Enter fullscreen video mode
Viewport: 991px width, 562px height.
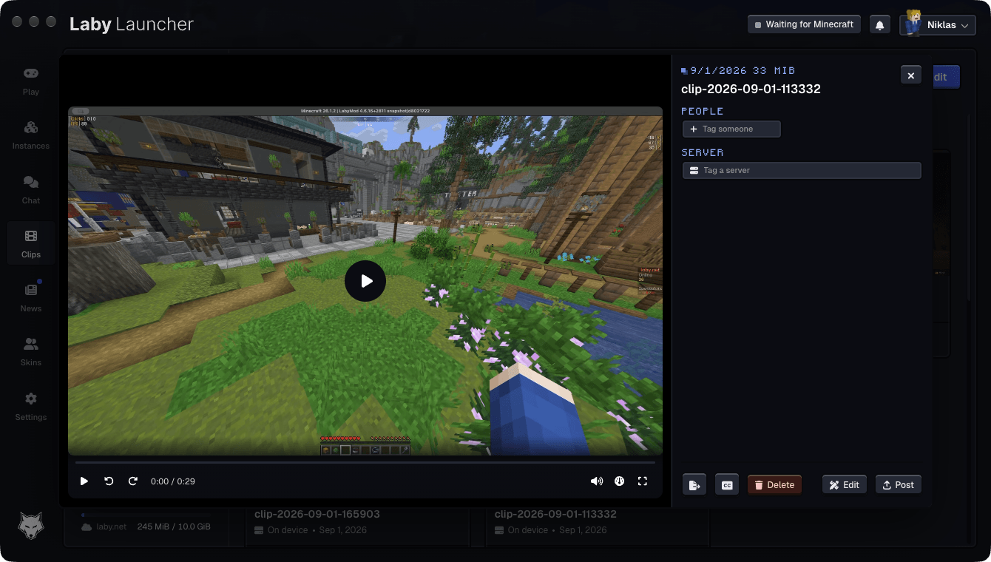pyautogui.click(x=643, y=481)
